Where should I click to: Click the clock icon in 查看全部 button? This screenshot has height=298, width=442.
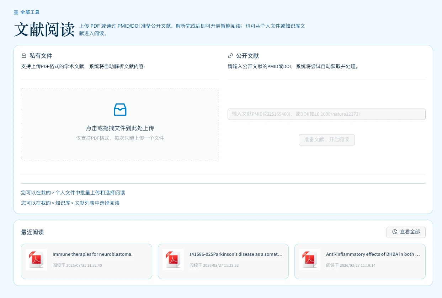[x=395, y=232]
